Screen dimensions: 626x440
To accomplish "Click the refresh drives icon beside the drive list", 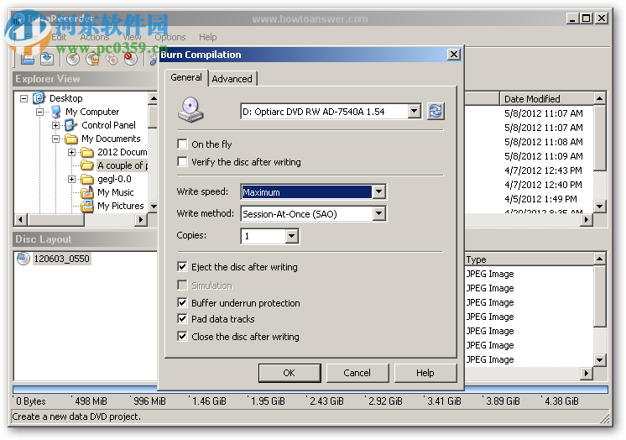I will (x=436, y=111).
